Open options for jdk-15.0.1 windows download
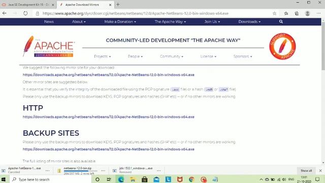Screen dimensions: 325x183 click(x=159, y=171)
